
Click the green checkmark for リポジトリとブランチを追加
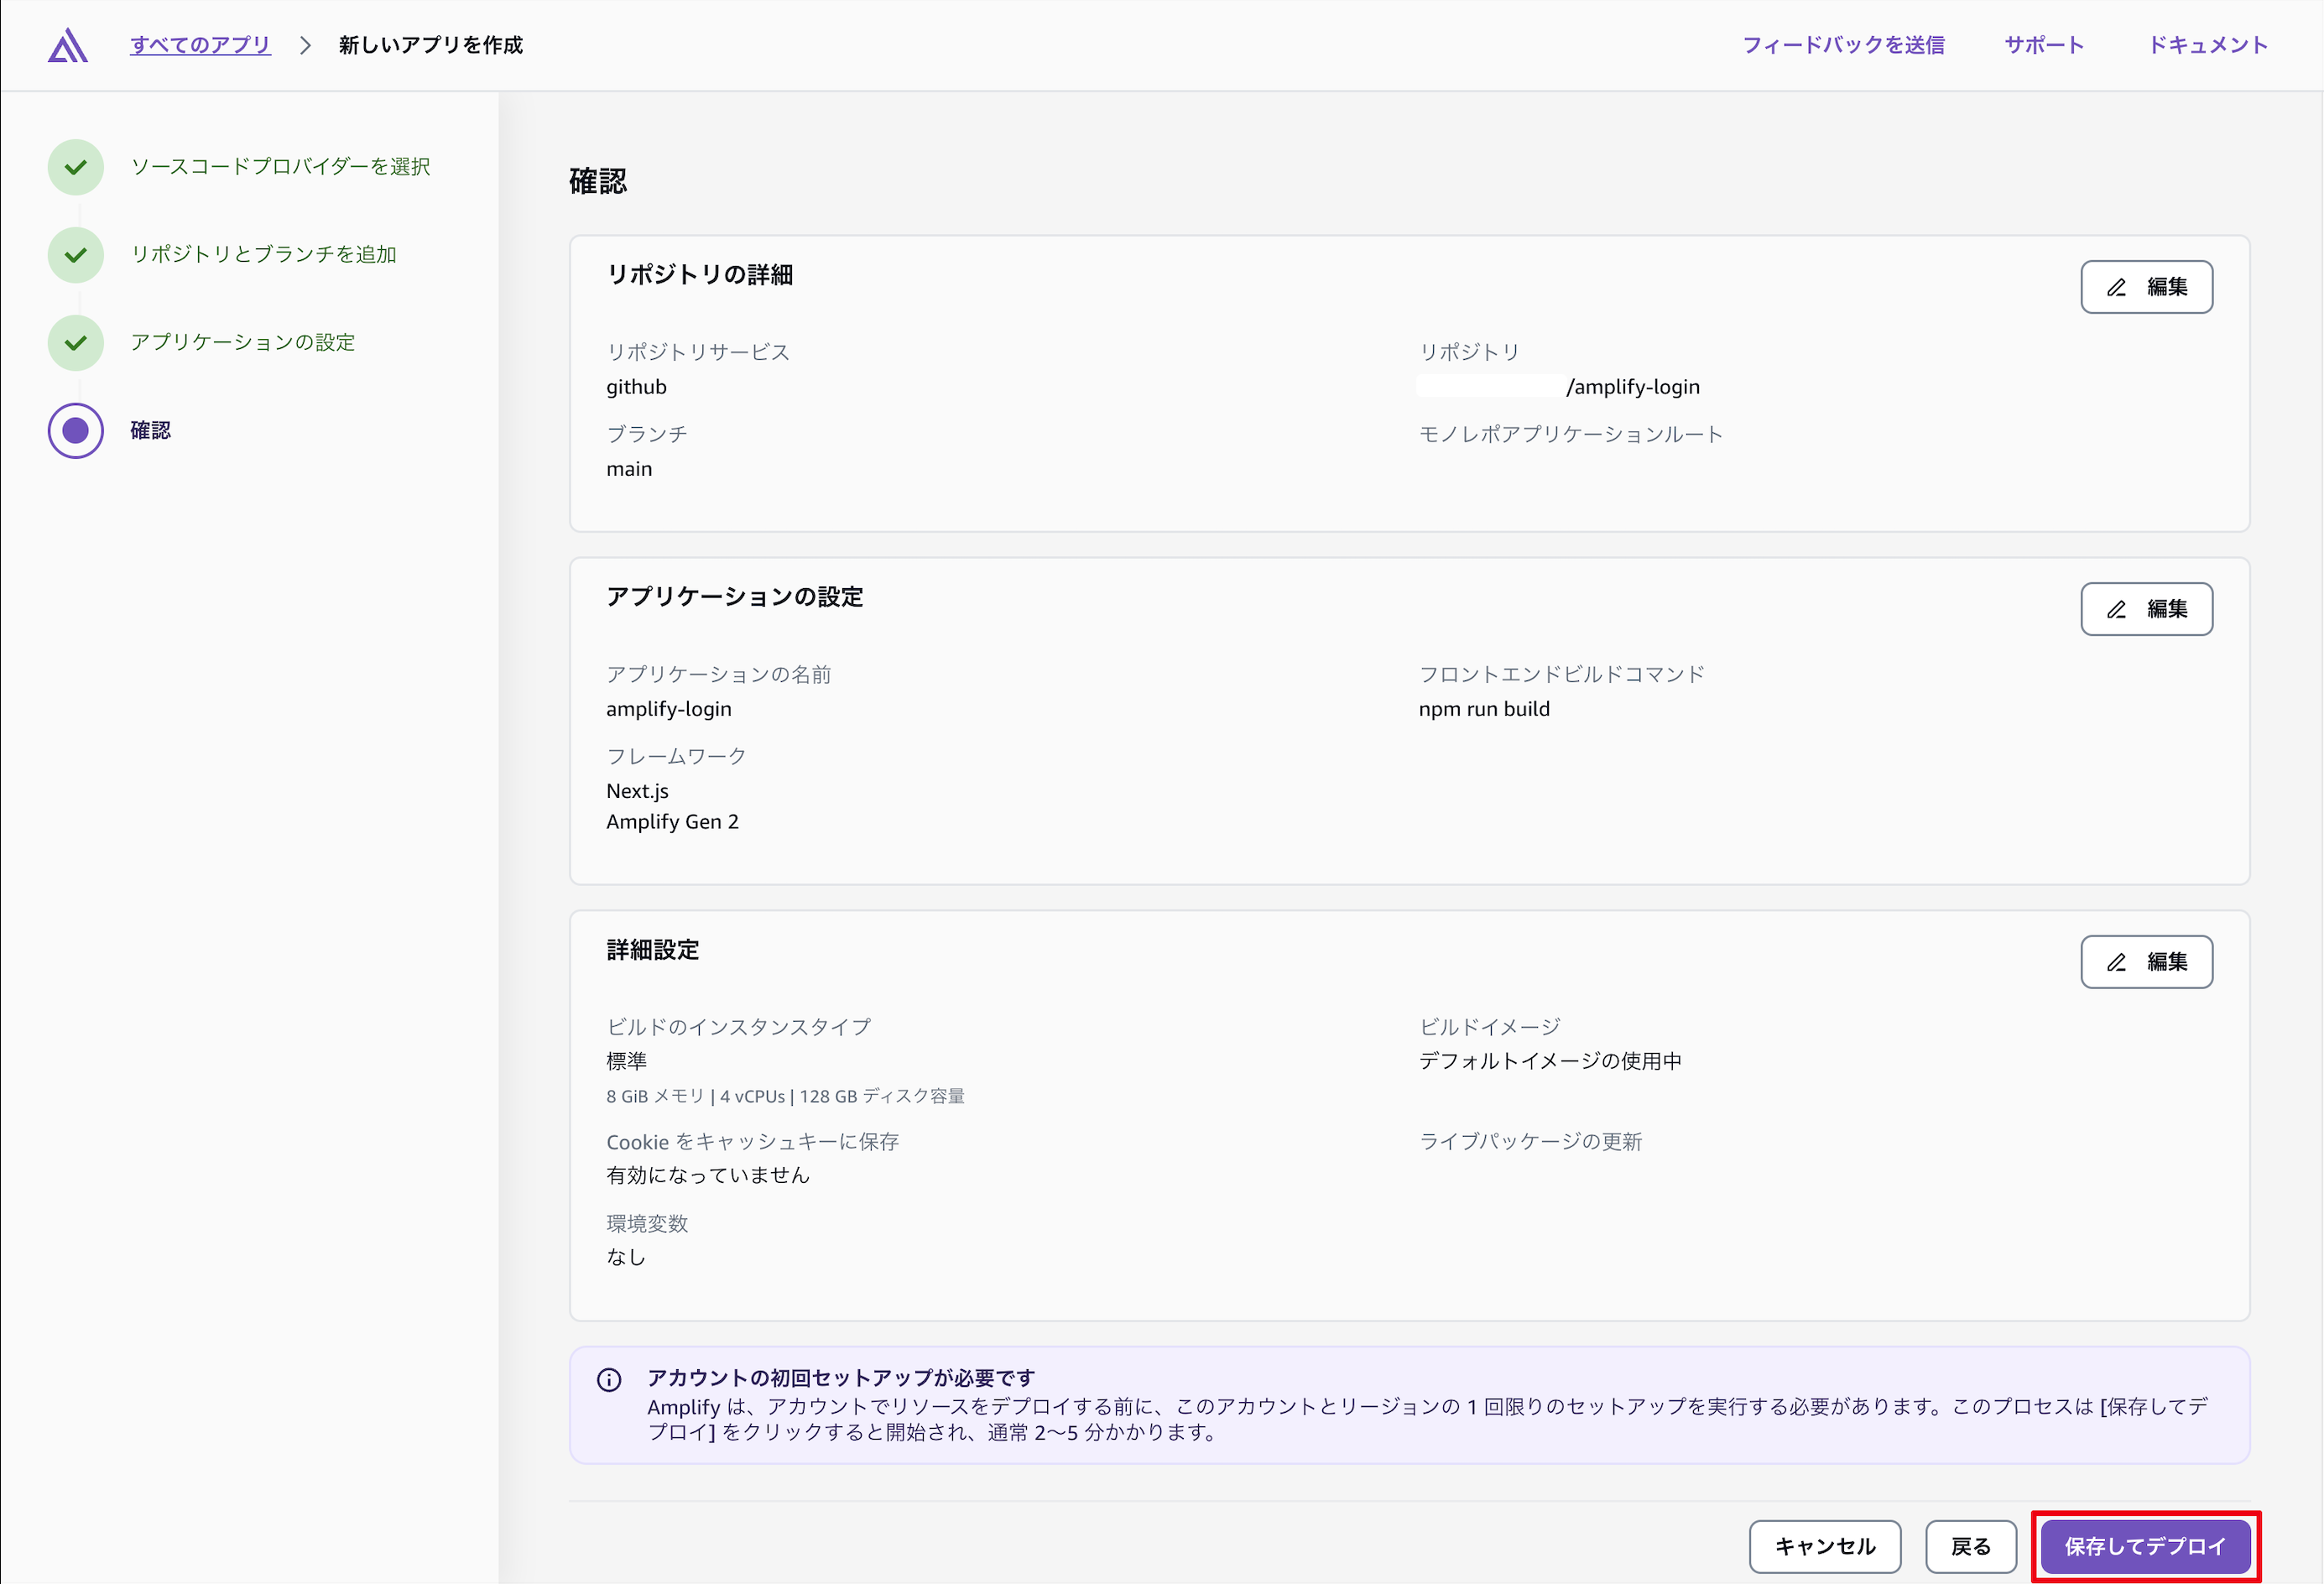tap(76, 255)
